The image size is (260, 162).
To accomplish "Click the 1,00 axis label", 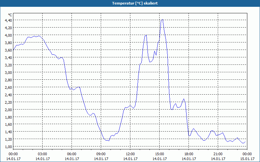I will (x=9, y=146).
